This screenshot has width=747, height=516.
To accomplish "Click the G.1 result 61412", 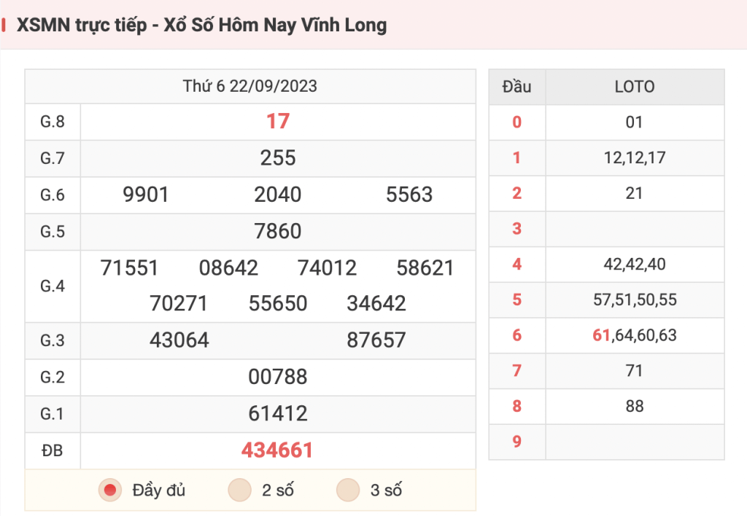I will 278,414.
